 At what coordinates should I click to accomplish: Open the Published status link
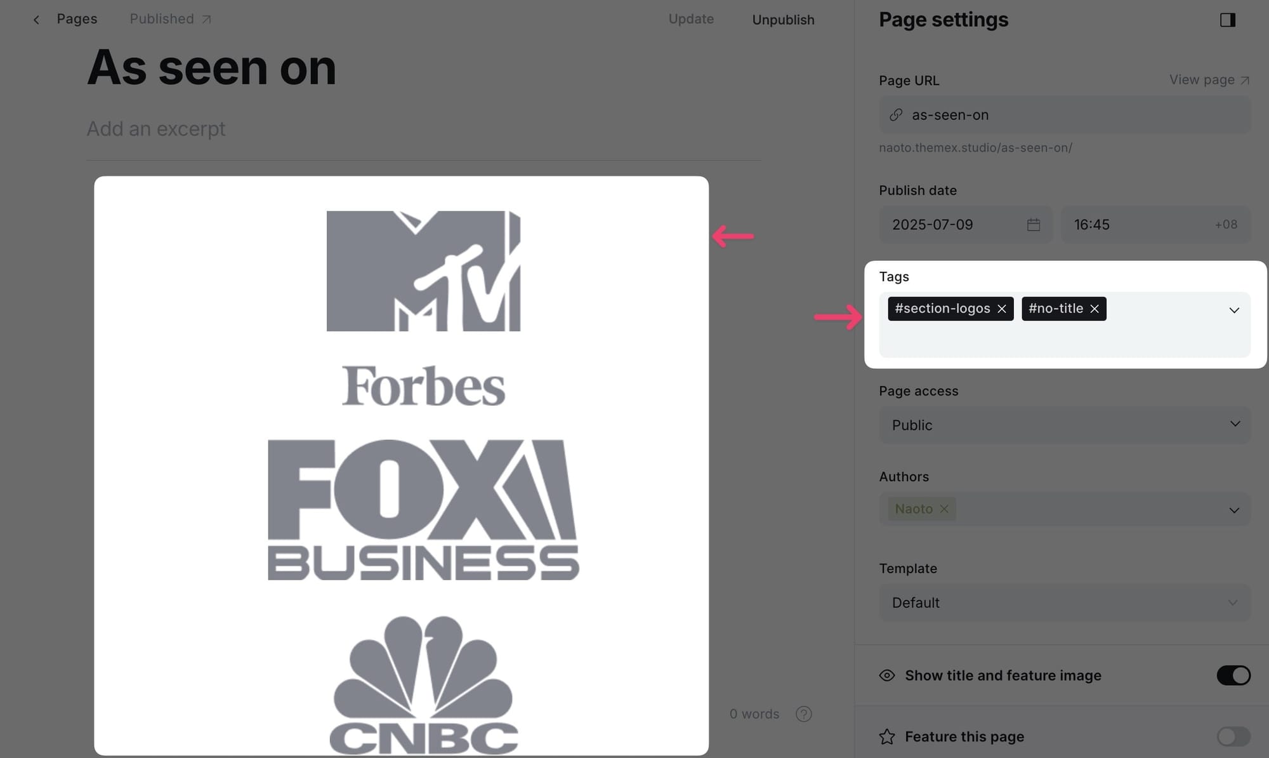coord(170,19)
